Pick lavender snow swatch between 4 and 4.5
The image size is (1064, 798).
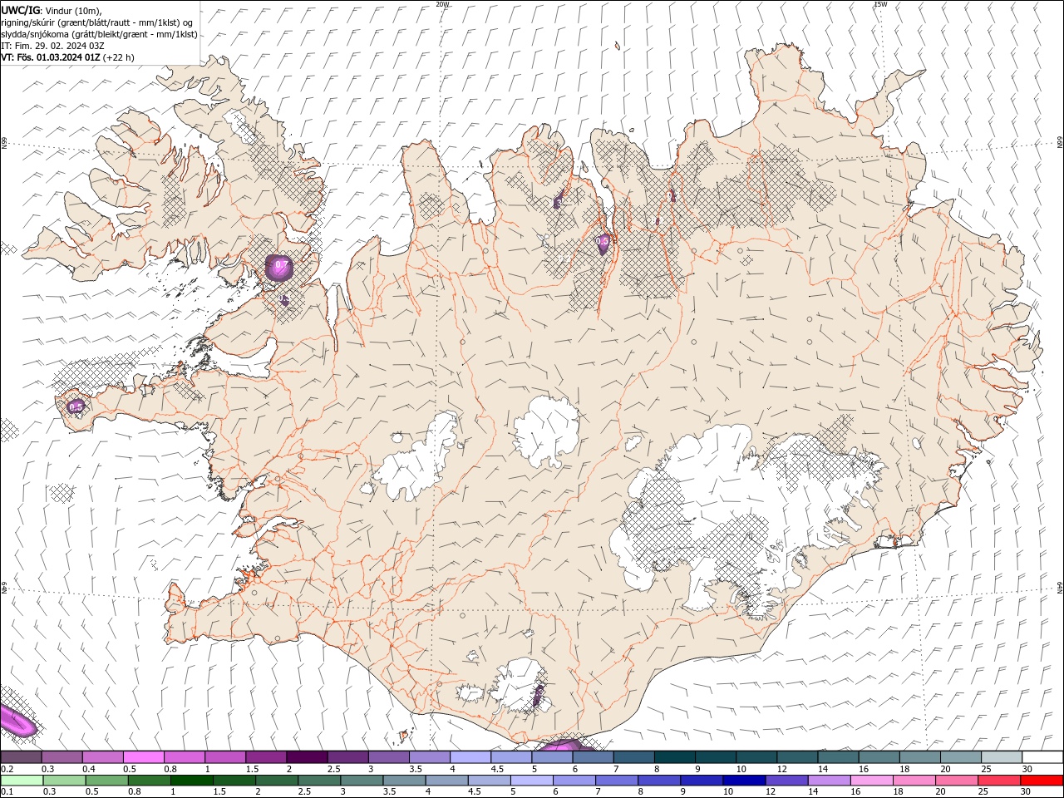[x=469, y=756]
